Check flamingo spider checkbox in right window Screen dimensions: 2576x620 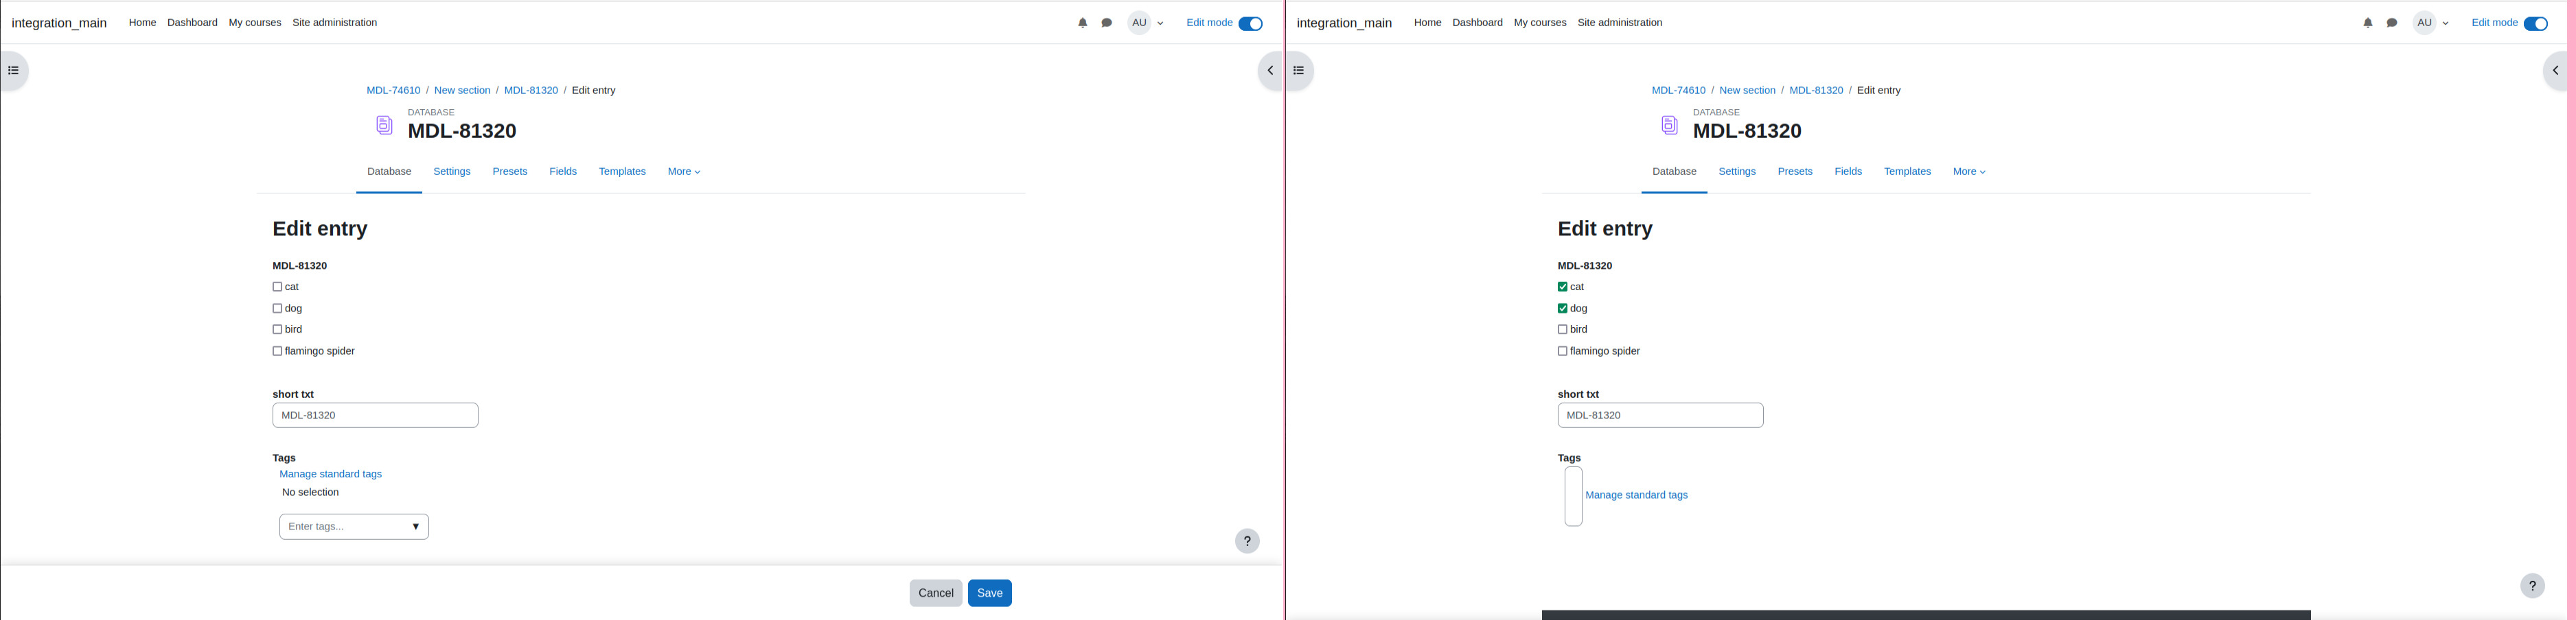pyautogui.click(x=1562, y=351)
